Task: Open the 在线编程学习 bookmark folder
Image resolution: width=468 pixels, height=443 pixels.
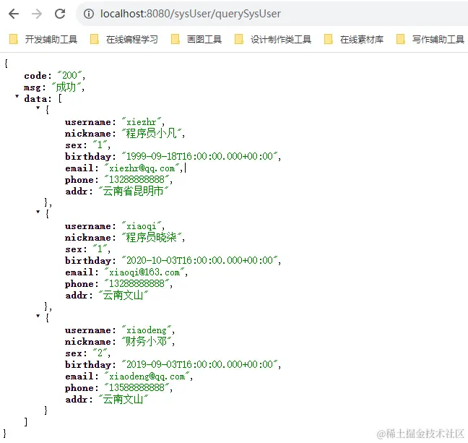Action: point(124,39)
